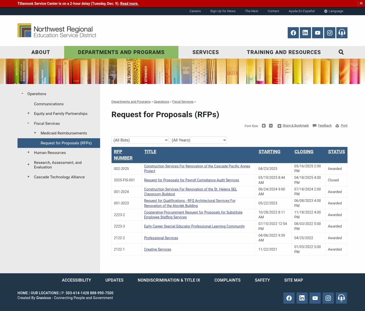Click the Print link
Screen dimensions: 365x311
pyautogui.click(x=344, y=126)
